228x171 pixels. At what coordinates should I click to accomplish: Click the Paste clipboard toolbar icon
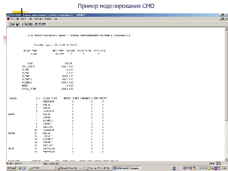coord(31,24)
